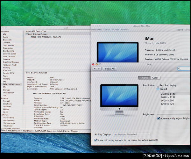Click the forward arrow next to Show All

(99, 69)
